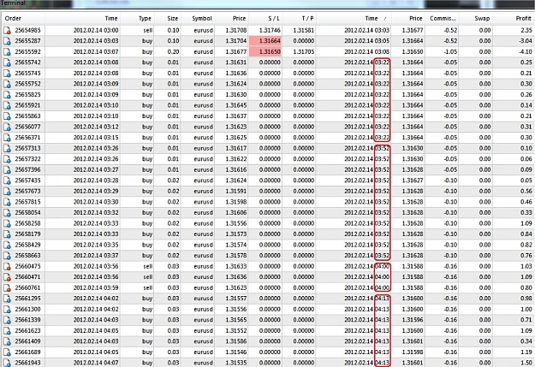The image size is (535, 367).
Task: Select order number 25658179
Action: tap(27, 234)
